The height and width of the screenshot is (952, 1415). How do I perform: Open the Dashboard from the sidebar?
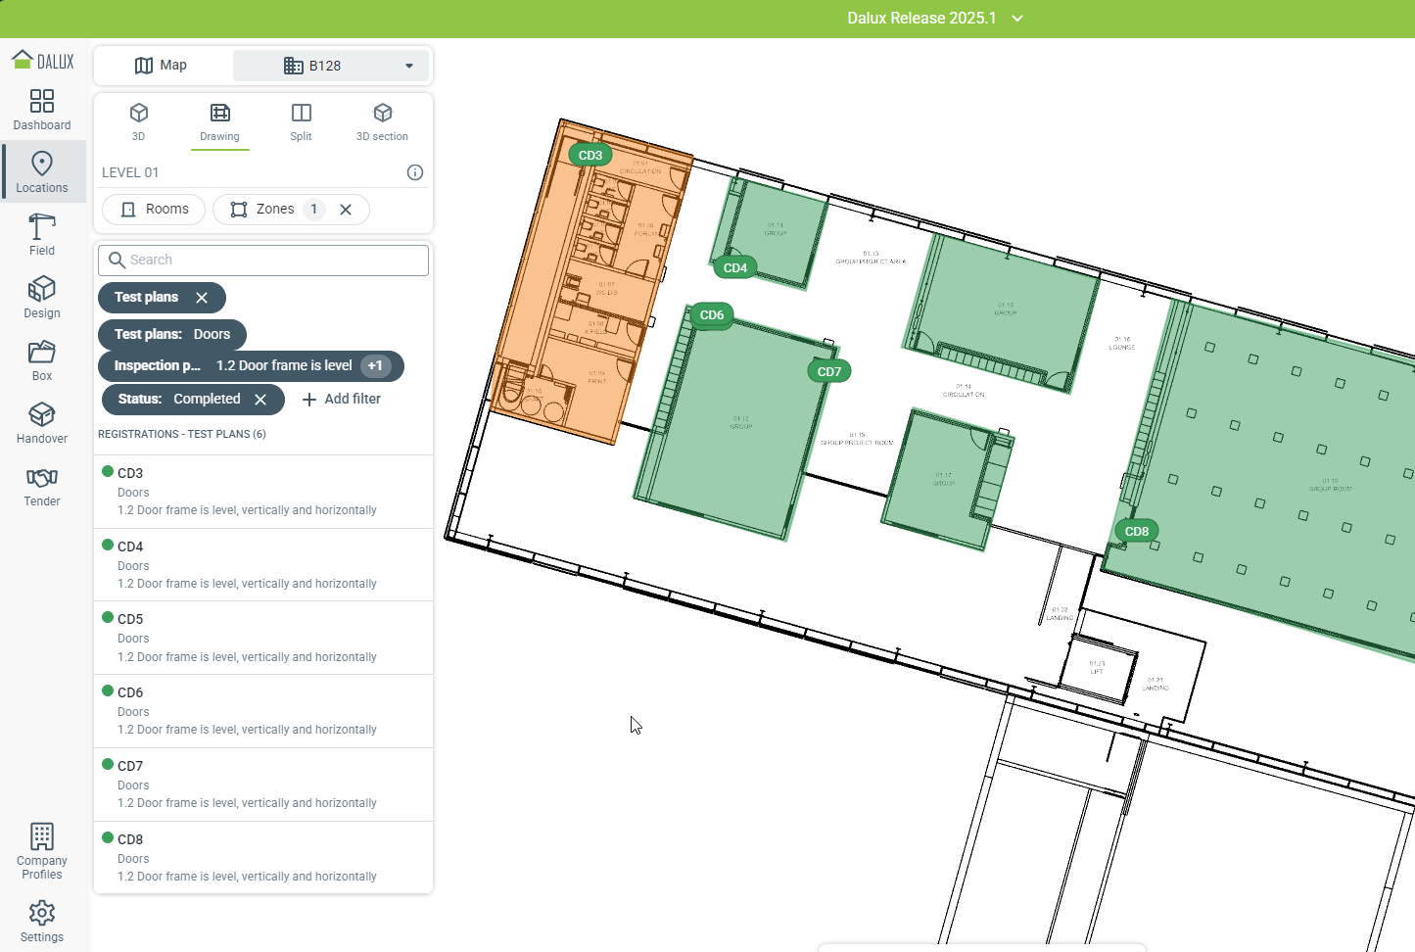42,110
